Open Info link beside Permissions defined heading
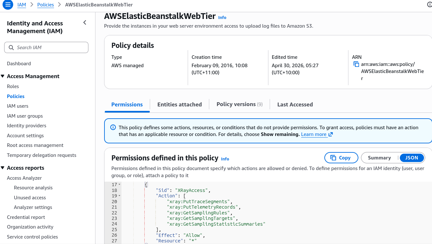This screenshot has width=432, height=244. 225,159
